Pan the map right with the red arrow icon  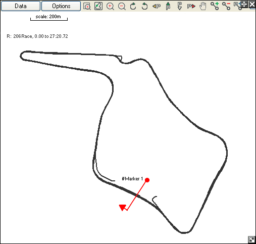tap(191, 7)
